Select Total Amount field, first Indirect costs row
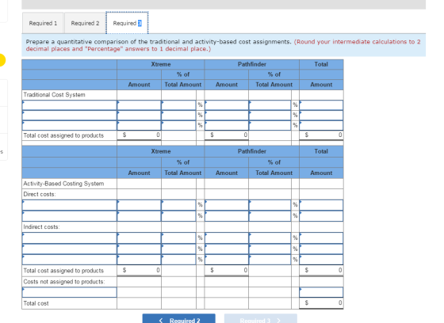The width and height of the screenshot is (444, 323). pyautogui.click(x=321, y=238)
